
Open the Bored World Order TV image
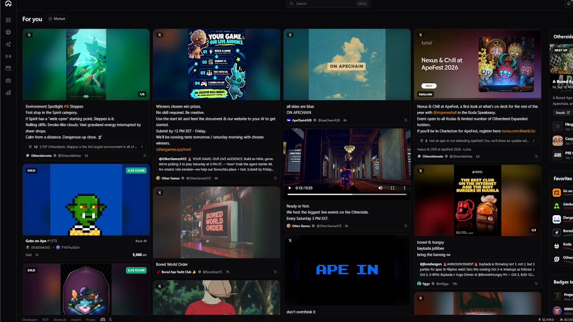pos(216,222)
